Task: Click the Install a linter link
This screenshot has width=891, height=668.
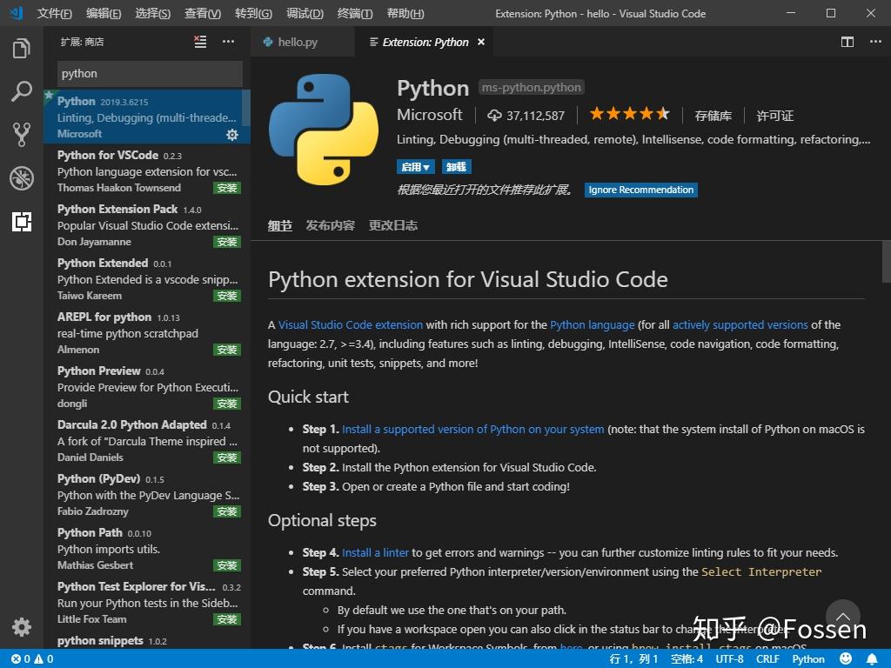Action: click(375, 551)
